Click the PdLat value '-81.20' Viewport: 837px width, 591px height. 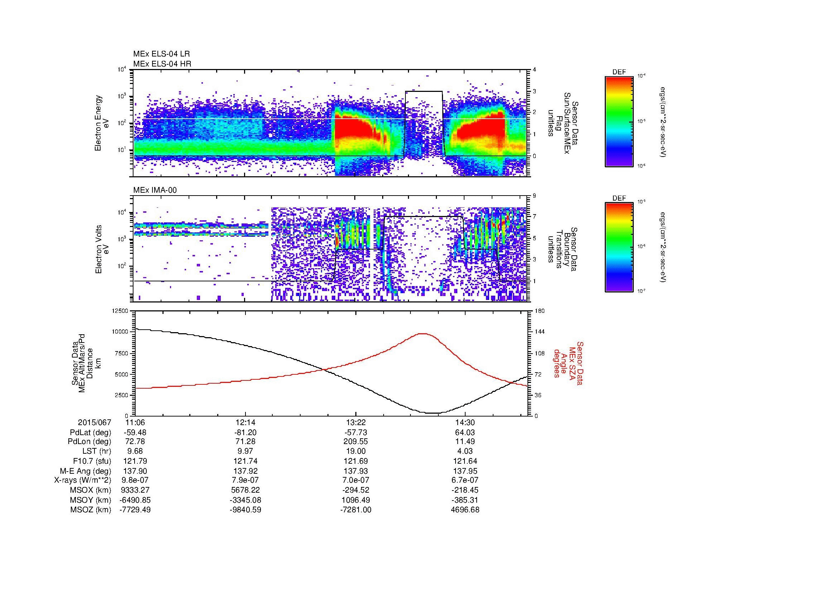point(245,433)
